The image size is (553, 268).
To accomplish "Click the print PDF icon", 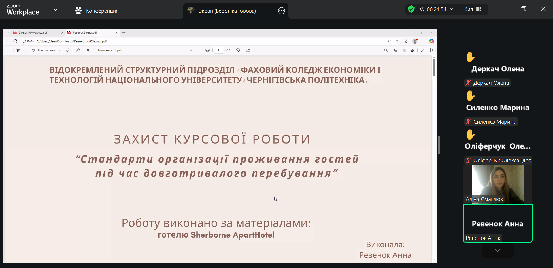I will click(x=396, y=50).
